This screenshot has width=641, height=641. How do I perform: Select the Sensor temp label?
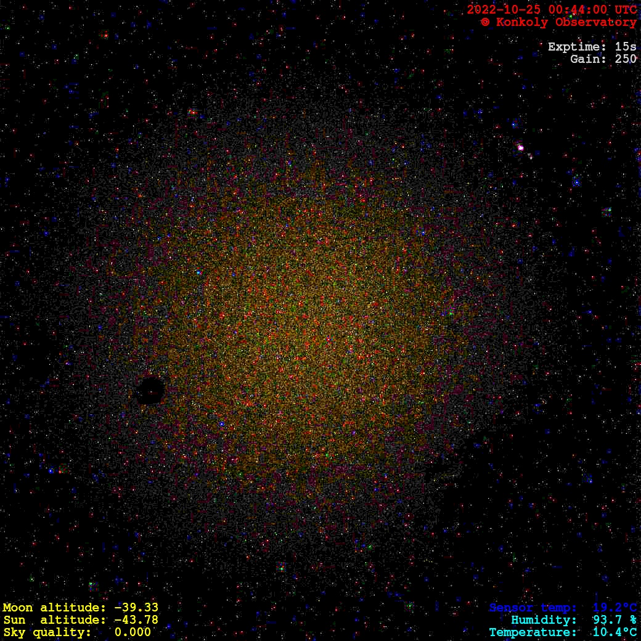point(533,608)
